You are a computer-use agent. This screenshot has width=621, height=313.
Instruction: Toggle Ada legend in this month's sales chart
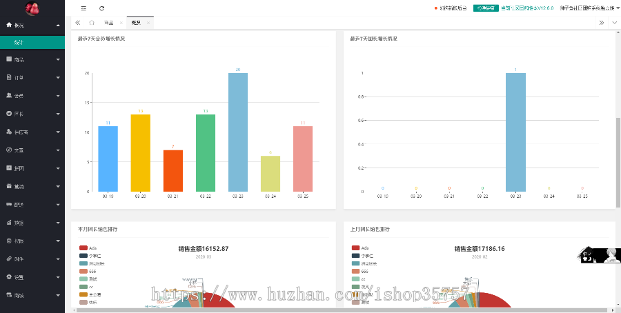88,248
